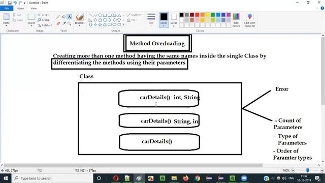The image size is (325, 183).
Task: Select the Pencil tool
Action: [x=58, y=17]
